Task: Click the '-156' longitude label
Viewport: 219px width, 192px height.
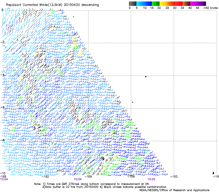Action: tap(131, 177)
